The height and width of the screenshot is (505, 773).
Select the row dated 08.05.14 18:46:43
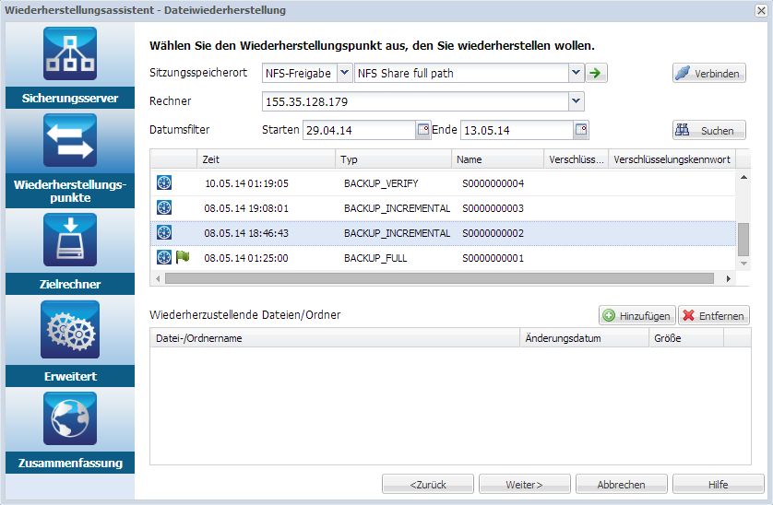tap(443, 233)
